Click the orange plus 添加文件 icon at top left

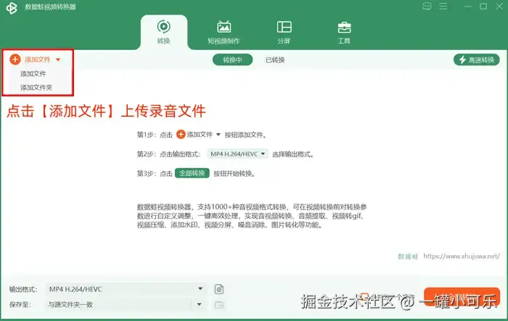tap(15, 59)
